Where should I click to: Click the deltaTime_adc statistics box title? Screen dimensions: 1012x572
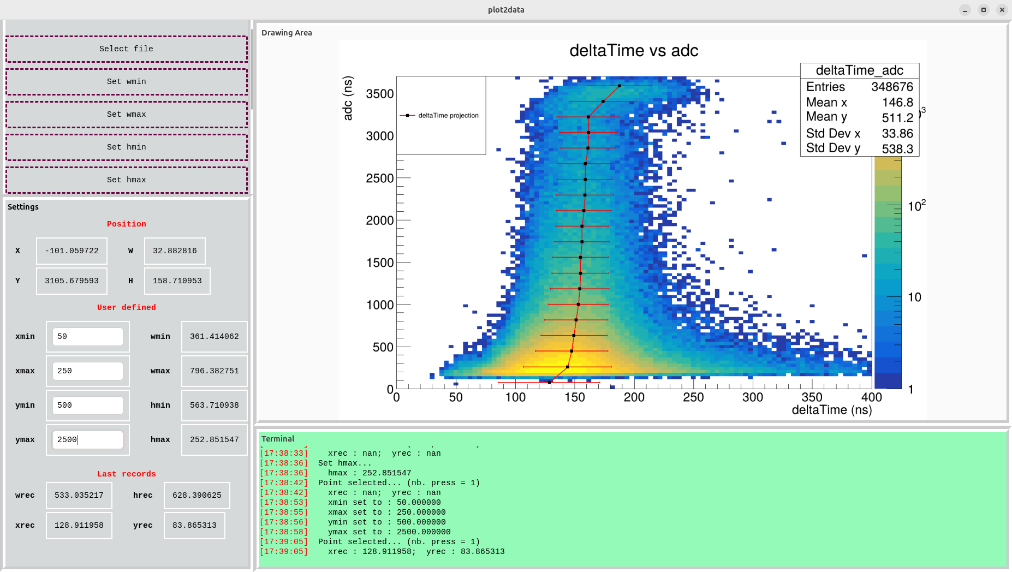[x=860, y=70]
